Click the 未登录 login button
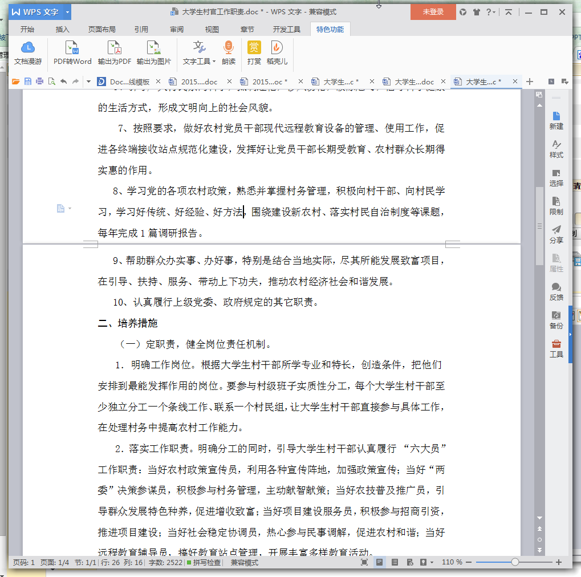The width and height of the screenshot is (581, 577). pos(433,12)
